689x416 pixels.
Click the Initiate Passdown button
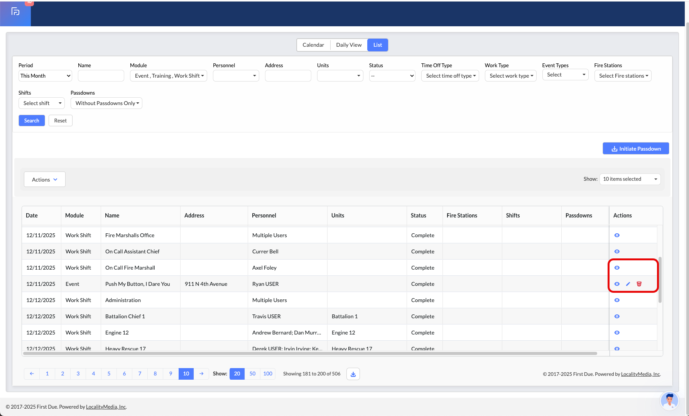tap(636, 149)
